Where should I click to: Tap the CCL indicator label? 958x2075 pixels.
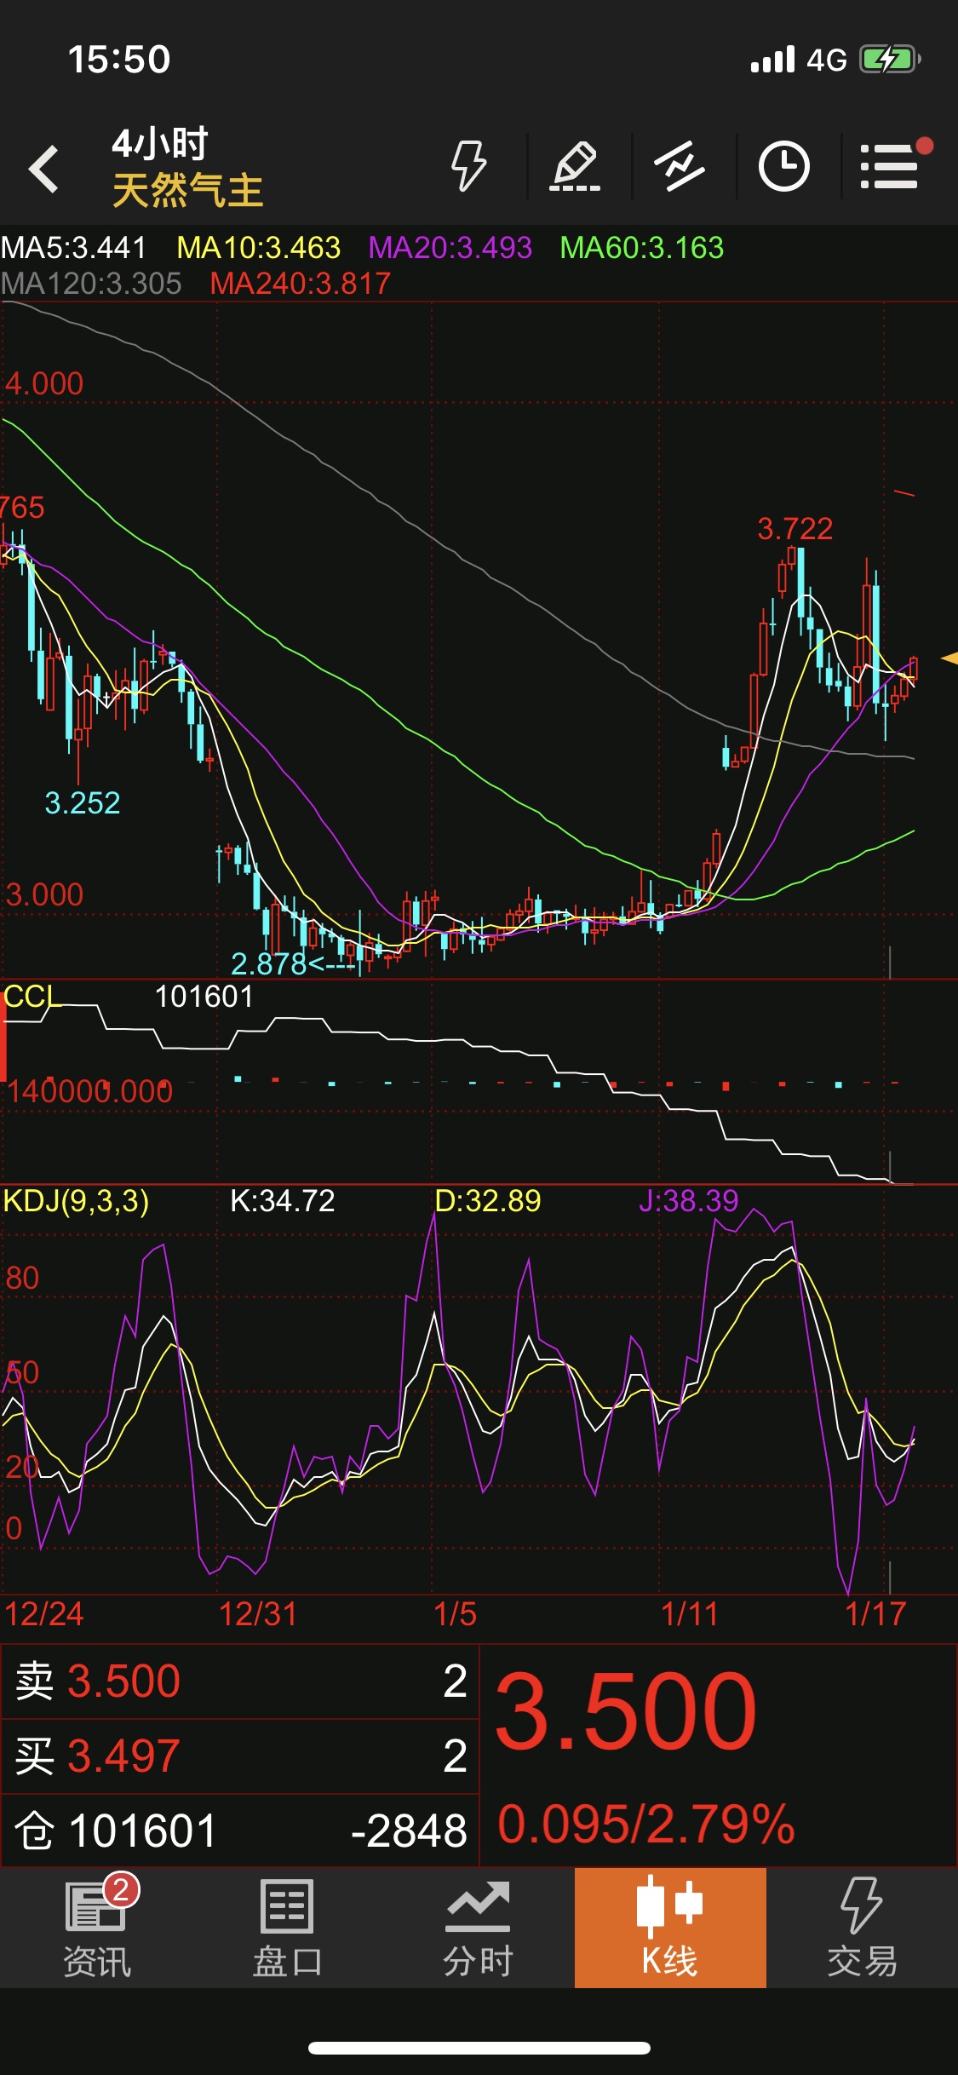(x=32, y=996)
